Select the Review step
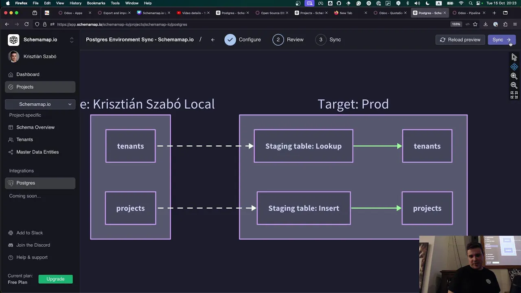521x293 pixels. pyautogui.click(x=288, y=39)
